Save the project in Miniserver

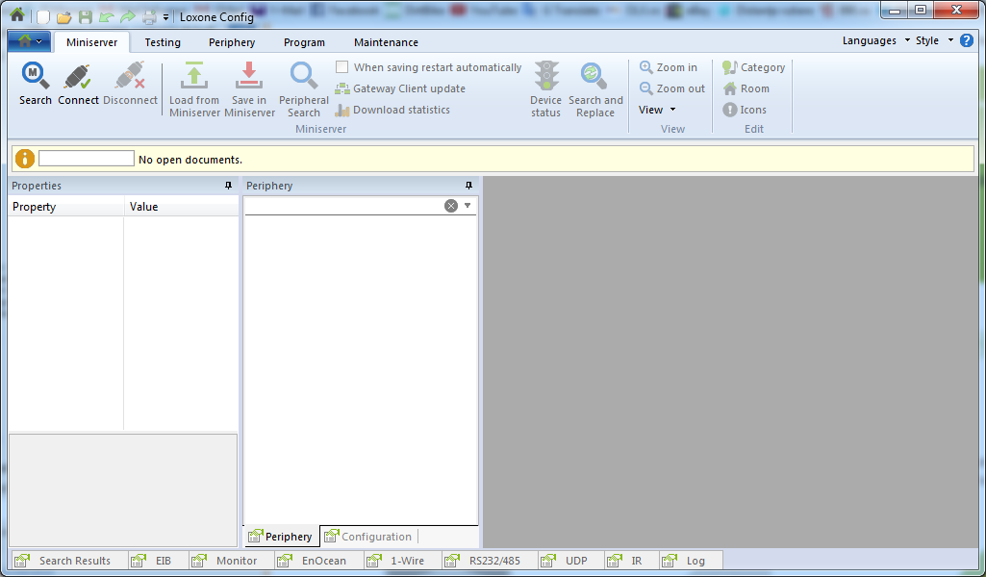coord(249,87)
